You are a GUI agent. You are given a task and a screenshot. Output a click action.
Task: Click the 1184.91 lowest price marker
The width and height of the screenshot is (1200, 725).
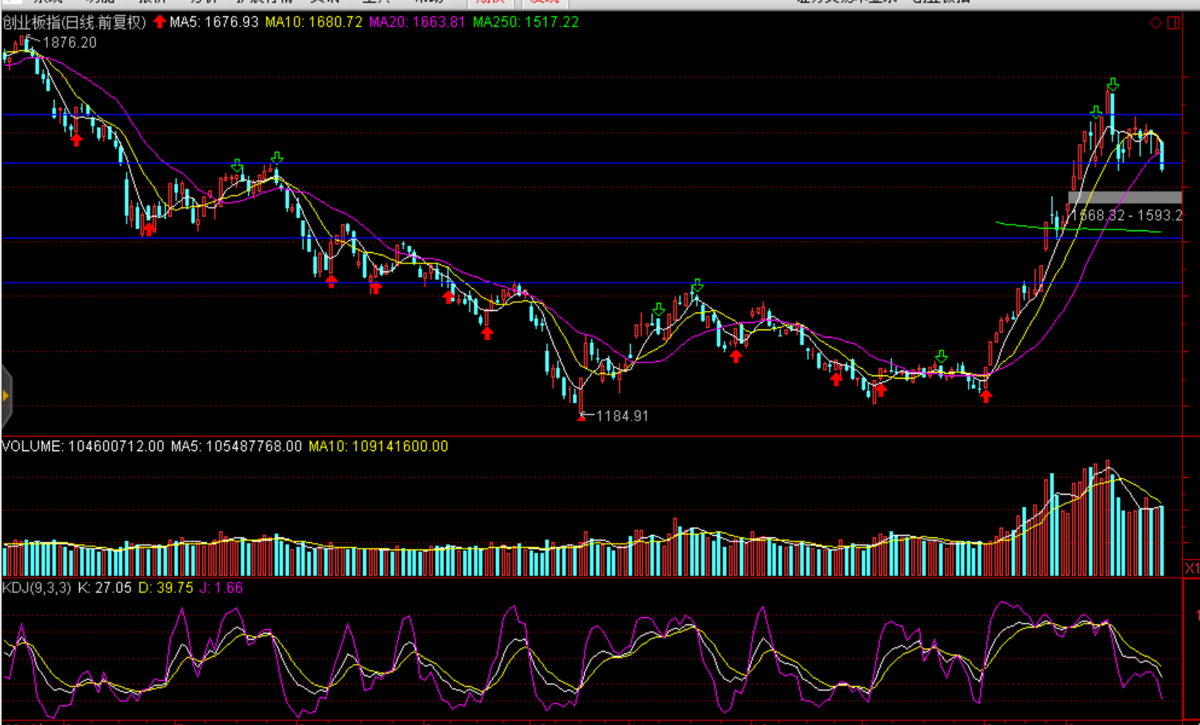(622, 416)
